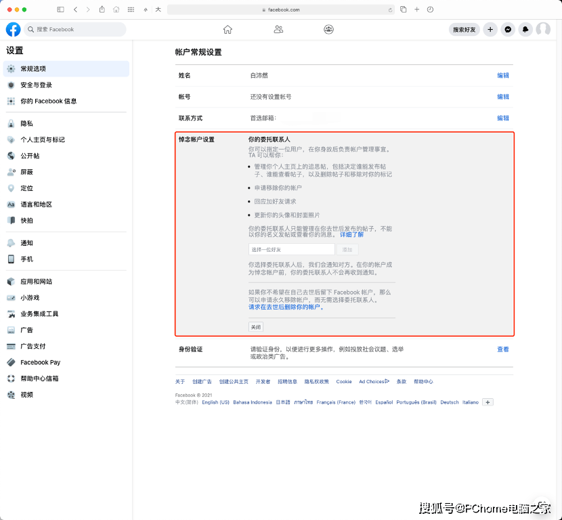Open 帮助中心信箱 in sidebar
Screen dimensions: 562x520
pos(66,378)
